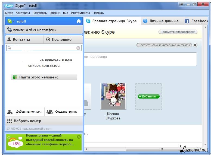
Task: Click the dial pad icon
Action: 10,121
